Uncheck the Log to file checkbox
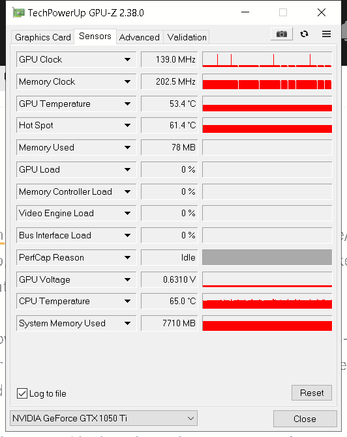 click(22, 393)
